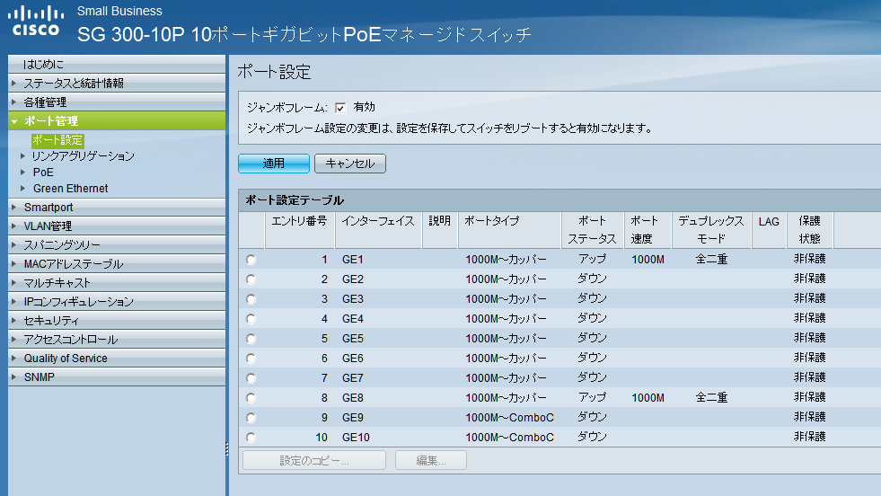The width and height of the screenshot is (881, 496).
Task: Click the Cisco logo
Action: point(37,22)
